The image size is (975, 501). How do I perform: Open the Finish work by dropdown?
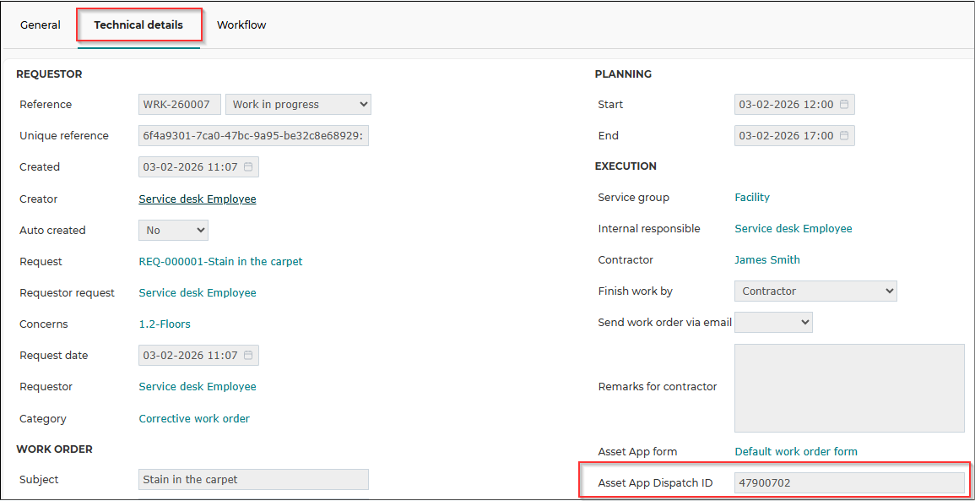(815, 291)
